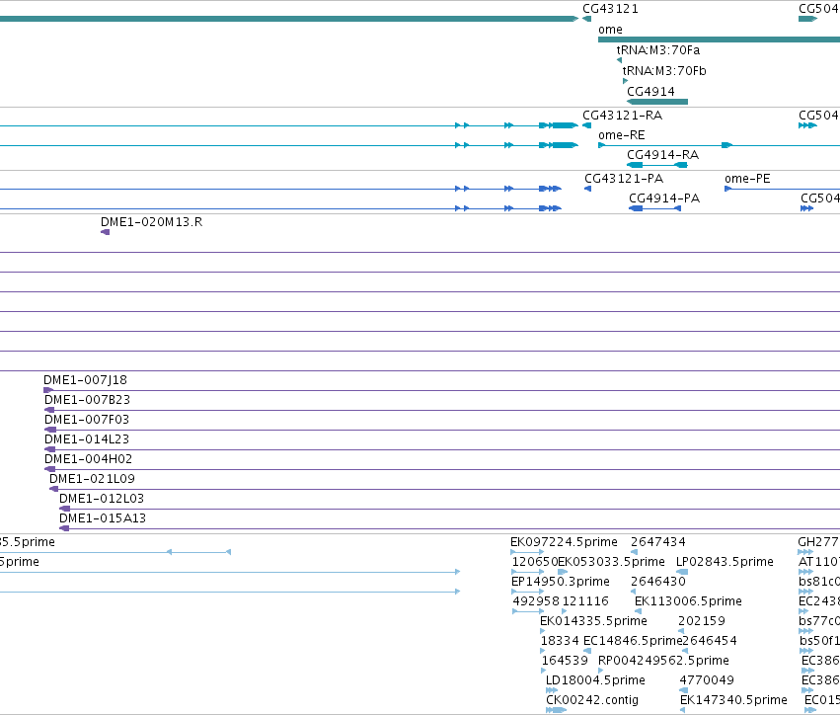Click the CG4914-RA transcript label

(662, 155)
